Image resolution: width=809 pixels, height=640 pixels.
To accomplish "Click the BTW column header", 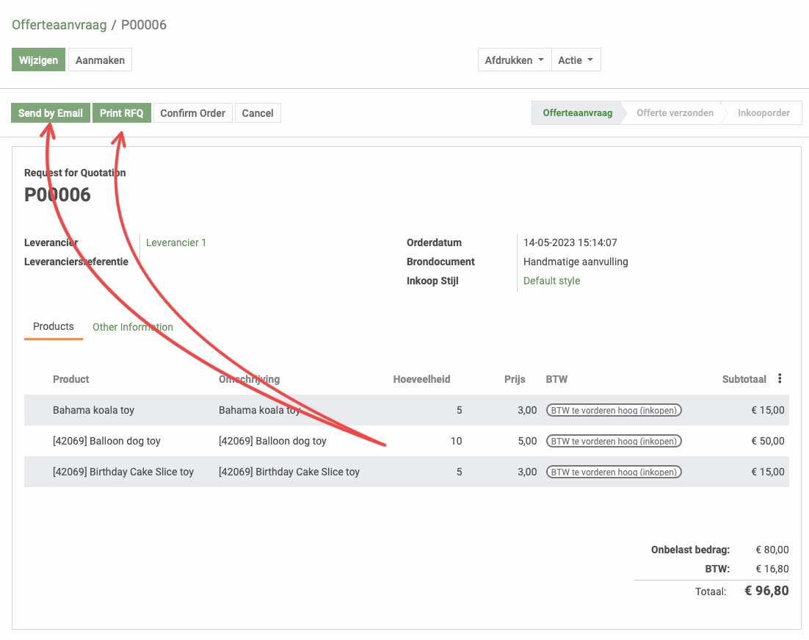I will (x=556, y=379).
